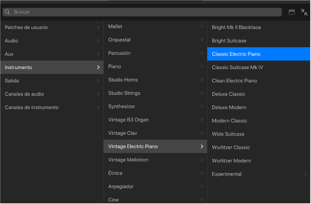The image size is (311, 204).
Task: Choose Bright Mk II Blackface patch
Action: [x=259, y=27]
